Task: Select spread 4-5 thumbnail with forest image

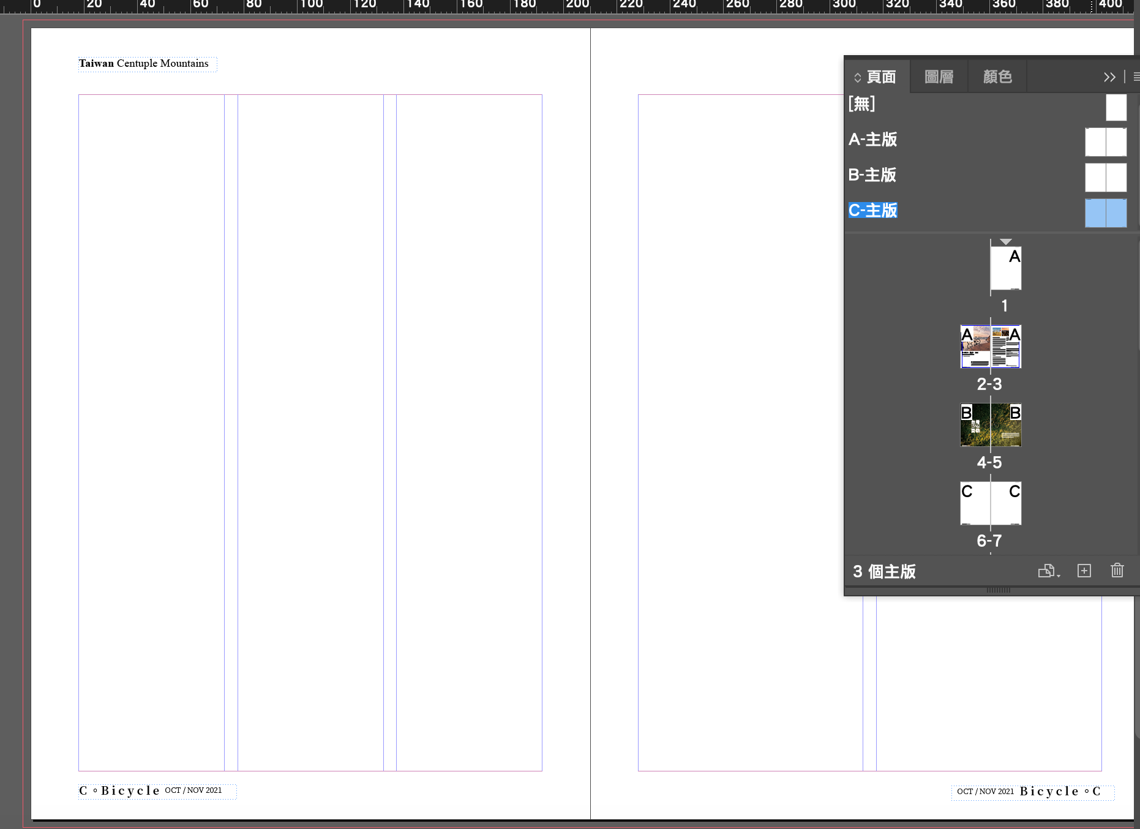Action: 991,425
